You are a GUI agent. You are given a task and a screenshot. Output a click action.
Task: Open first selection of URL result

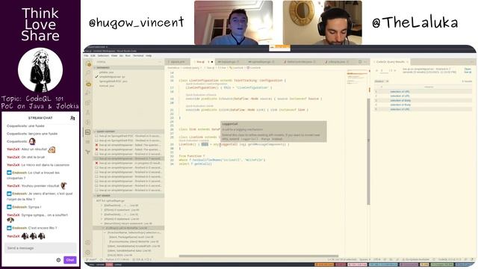coord(400,91)
